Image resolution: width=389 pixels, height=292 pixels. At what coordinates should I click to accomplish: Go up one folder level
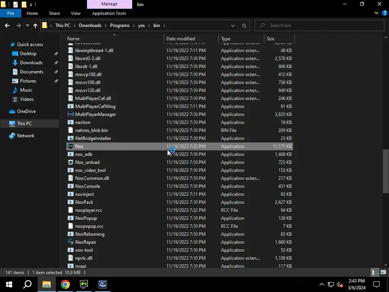point(35,25)
